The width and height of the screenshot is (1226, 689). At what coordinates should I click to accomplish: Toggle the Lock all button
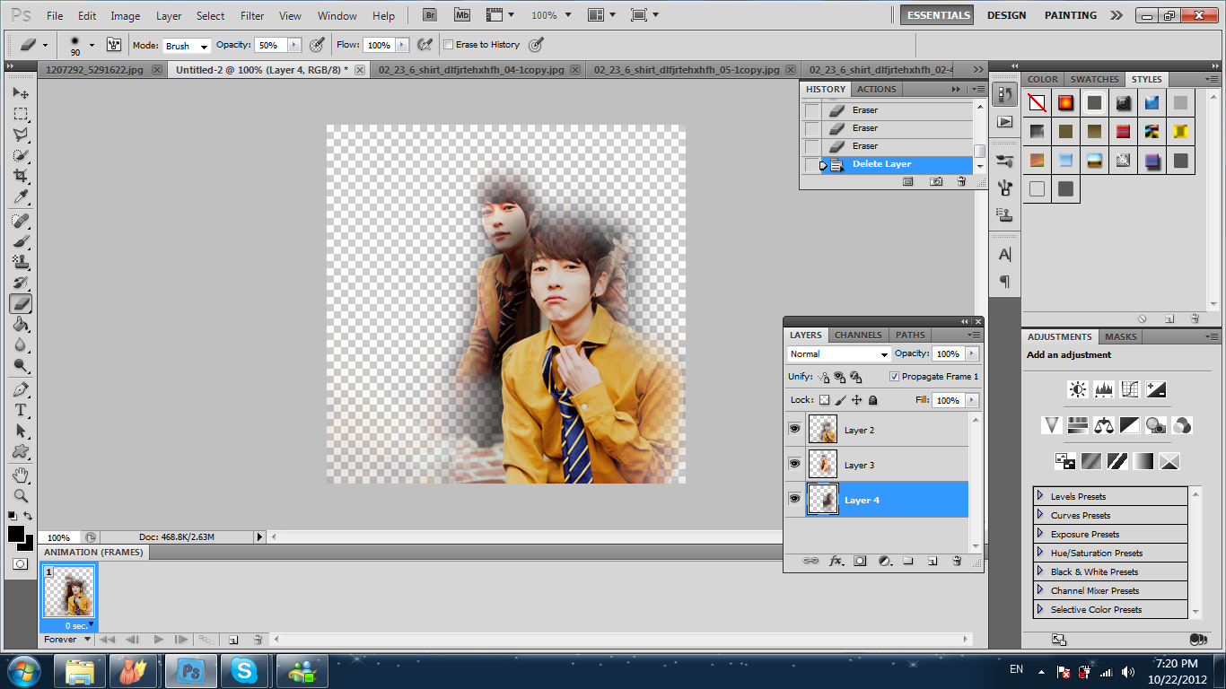click(x=873, y=400)
